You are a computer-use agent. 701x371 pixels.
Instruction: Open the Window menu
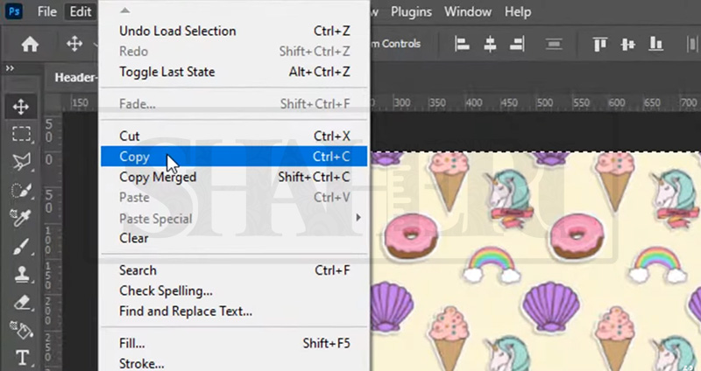point(468,12)
